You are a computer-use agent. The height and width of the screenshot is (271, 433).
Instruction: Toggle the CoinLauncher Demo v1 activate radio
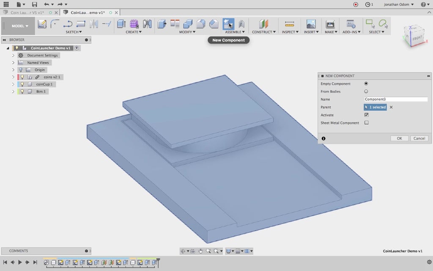click(77, 48)
